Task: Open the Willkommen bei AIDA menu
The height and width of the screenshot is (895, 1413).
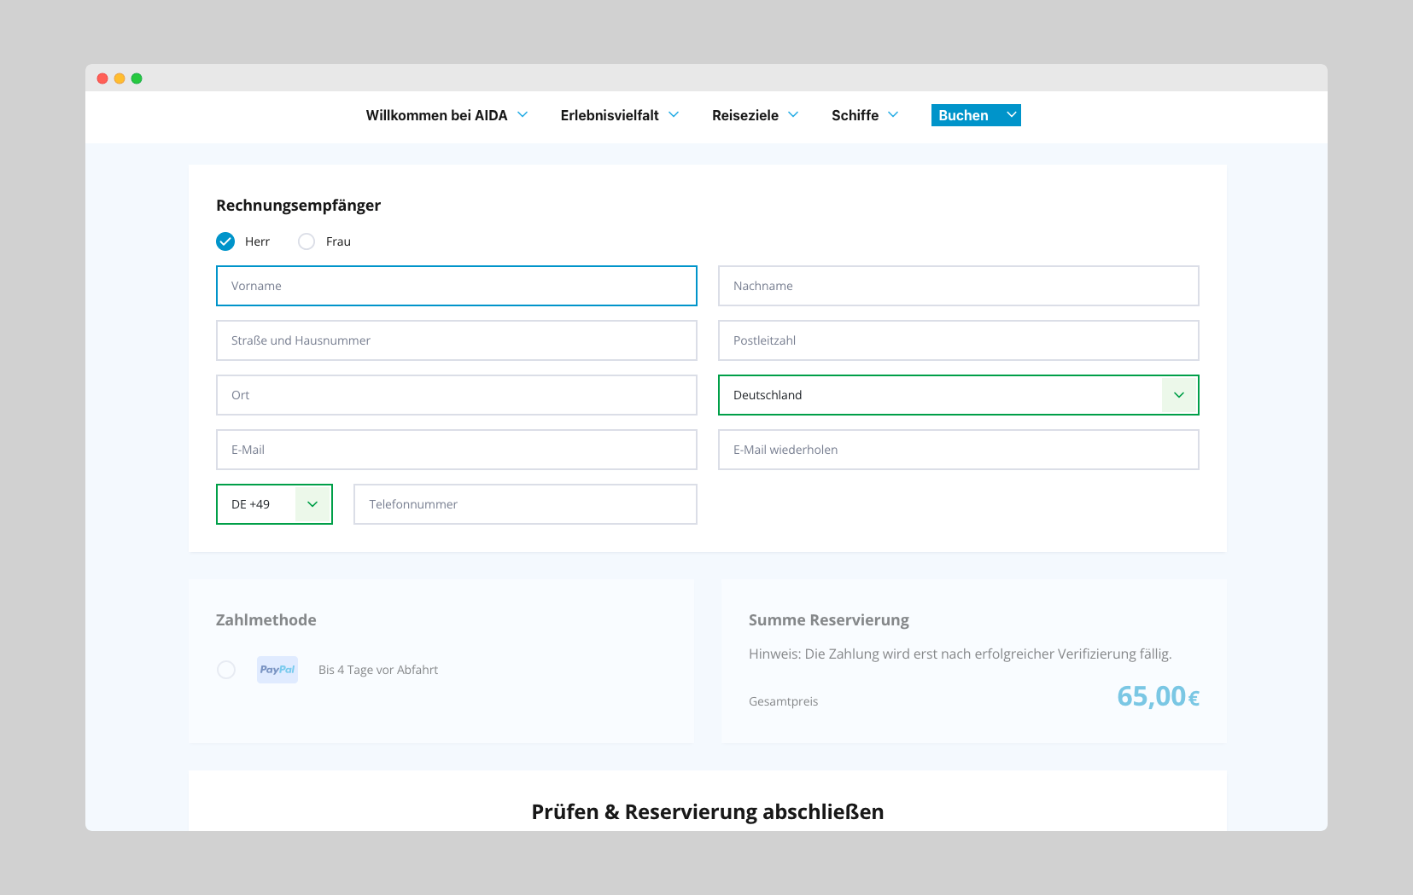Action: click(x=436, y=115)
